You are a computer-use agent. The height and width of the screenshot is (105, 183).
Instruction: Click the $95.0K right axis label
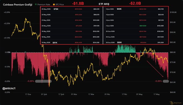(x=173, y=22)
